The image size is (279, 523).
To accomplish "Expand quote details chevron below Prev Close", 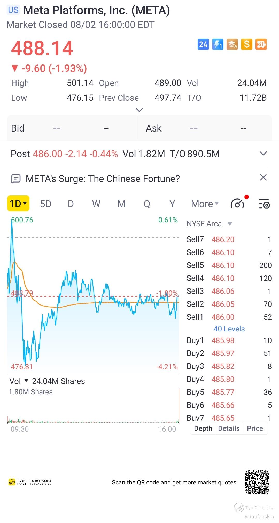I will 139,110.
